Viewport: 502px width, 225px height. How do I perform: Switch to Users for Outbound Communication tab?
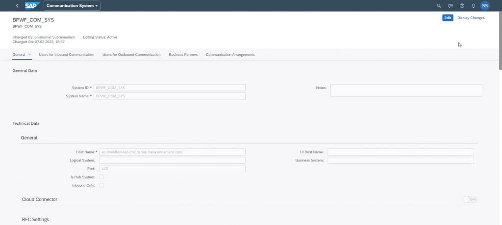(131, 55)
